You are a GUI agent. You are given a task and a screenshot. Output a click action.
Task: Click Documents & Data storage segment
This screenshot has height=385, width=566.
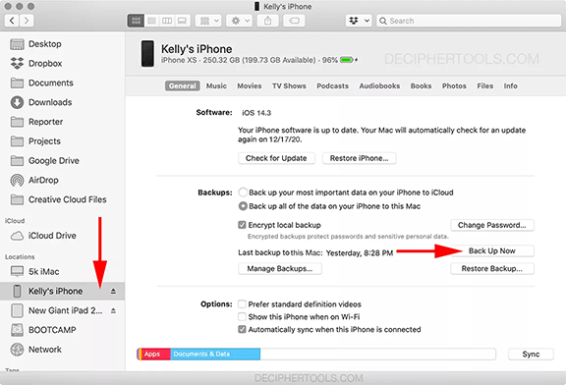[215, 354]
